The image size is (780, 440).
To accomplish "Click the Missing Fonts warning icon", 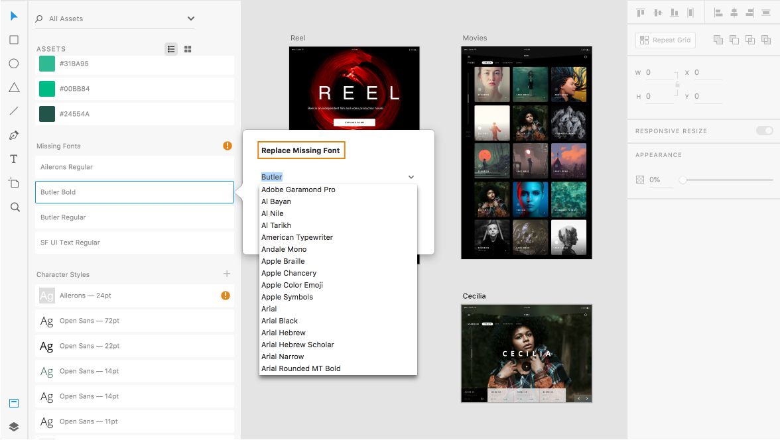I will 227,146.
